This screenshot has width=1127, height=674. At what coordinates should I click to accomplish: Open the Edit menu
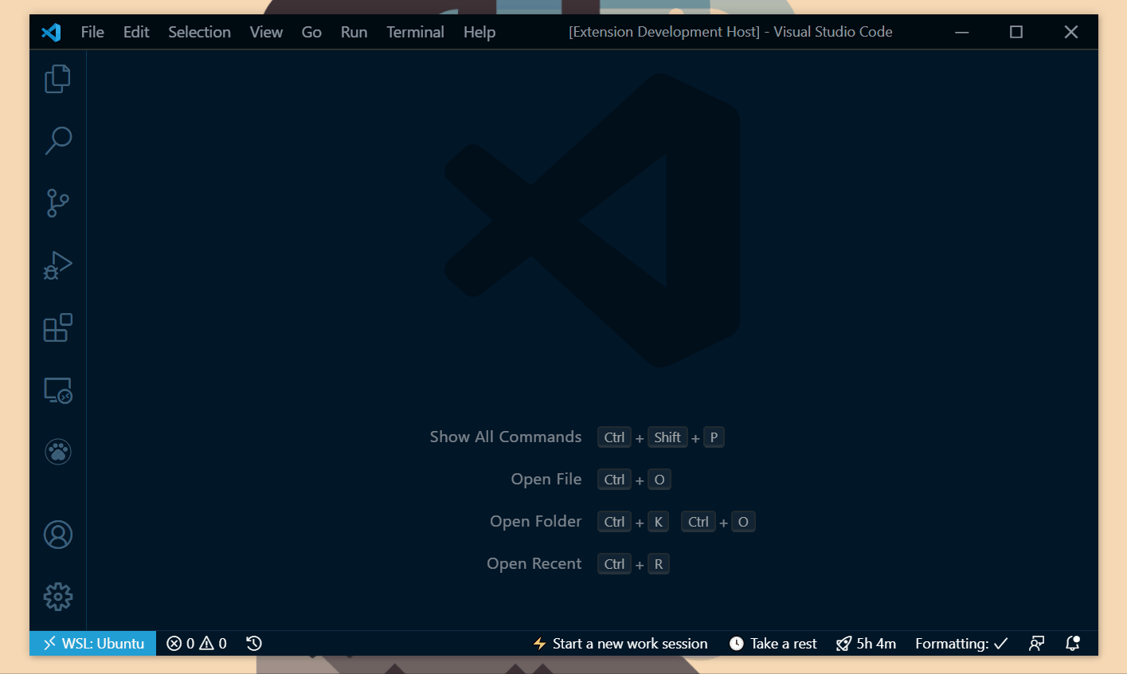pos(136,32)
